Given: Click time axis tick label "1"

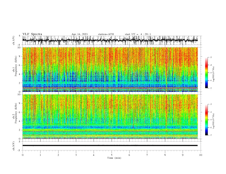Looking at the screenshot, I should 40,155.
